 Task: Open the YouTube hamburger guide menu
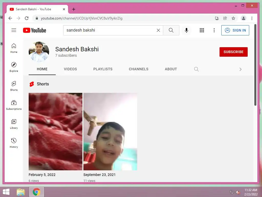click(14, 30)
